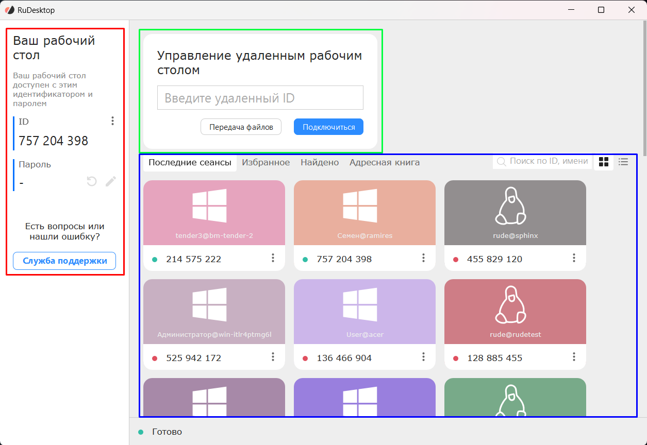
Task: Open the three-dot menu for 757 204 398 card
Action: click(x=424, y=258)
